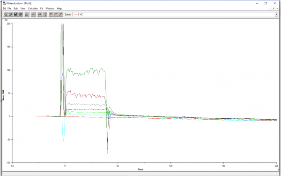Screen dimensions: 281x176
Task: Print the plot with the printer icon
Action: pos(20,14)
